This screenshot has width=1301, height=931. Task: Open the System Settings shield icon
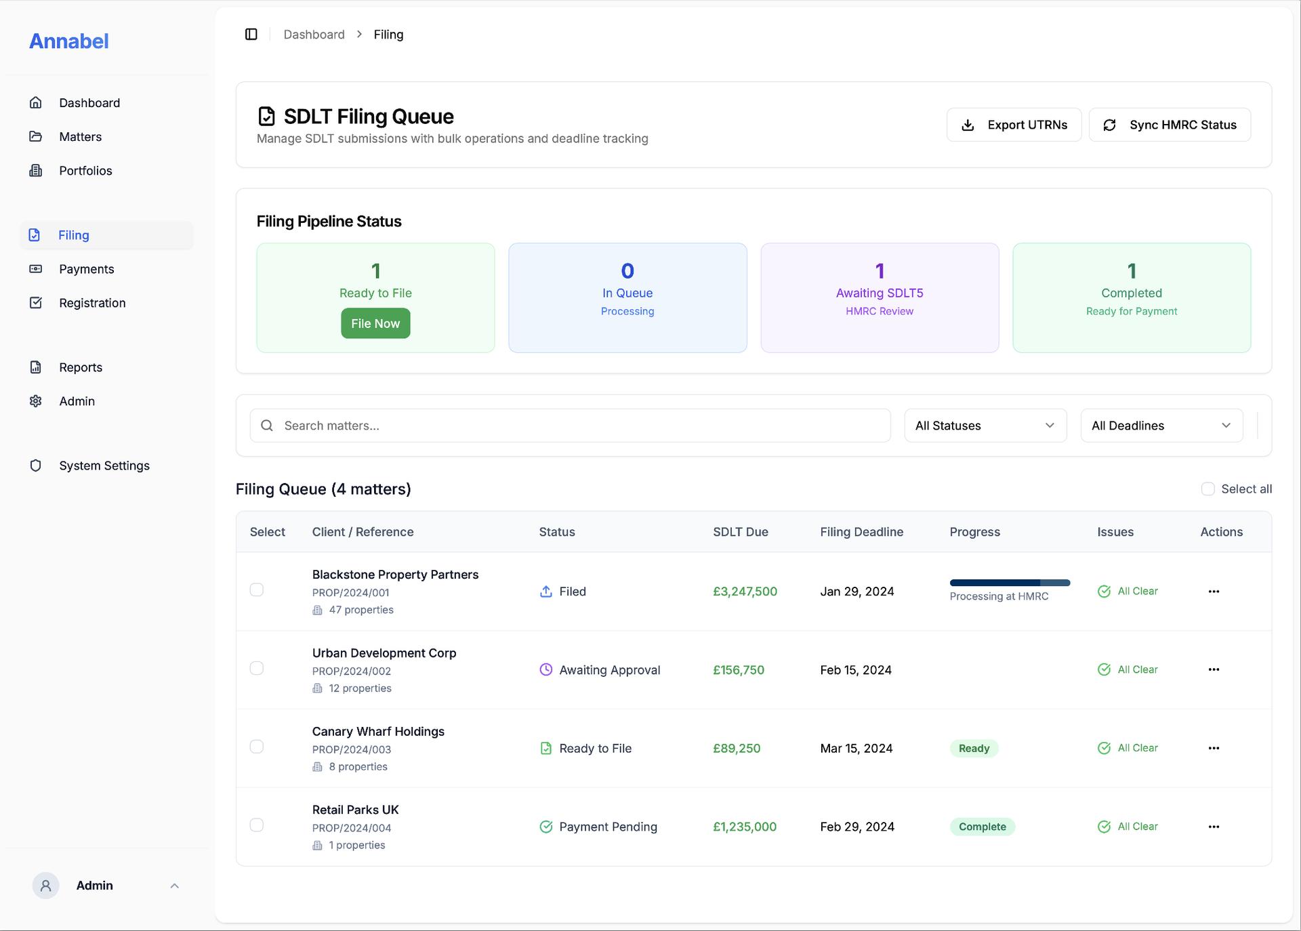(36, 466)
